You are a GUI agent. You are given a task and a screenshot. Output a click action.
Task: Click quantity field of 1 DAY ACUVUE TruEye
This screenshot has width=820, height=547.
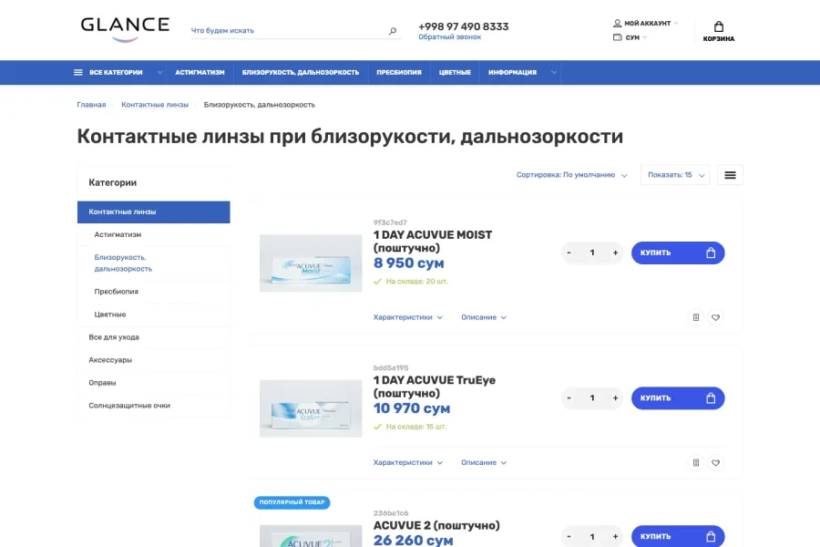[x=592, y=398]
